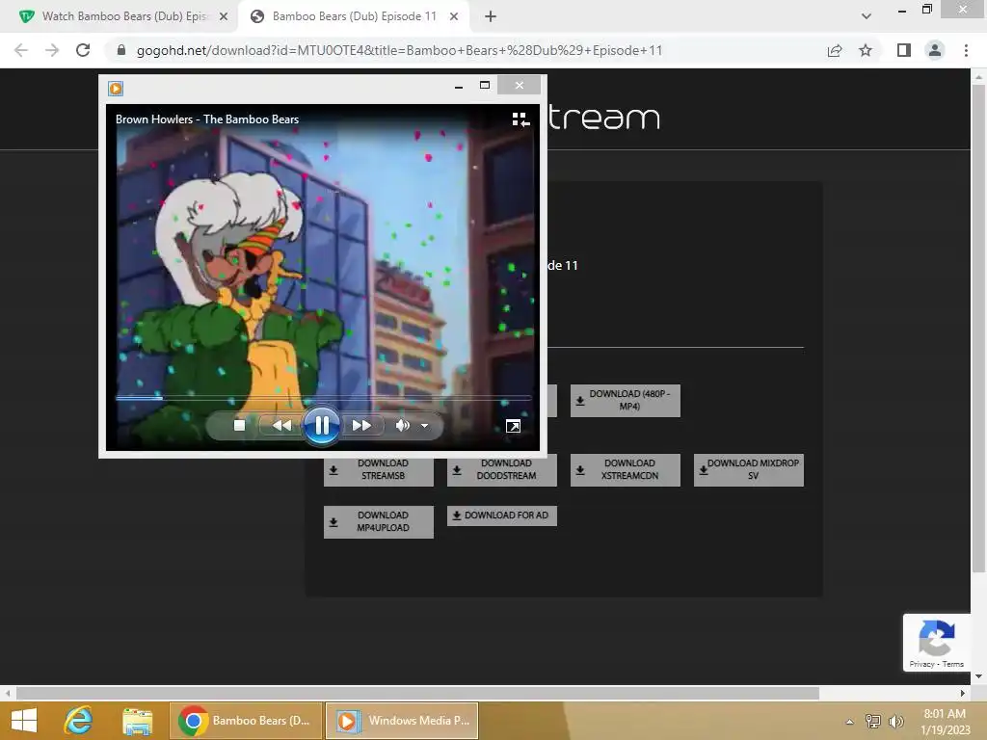Open Chrome three-dot menu

[x=966, y=50]
